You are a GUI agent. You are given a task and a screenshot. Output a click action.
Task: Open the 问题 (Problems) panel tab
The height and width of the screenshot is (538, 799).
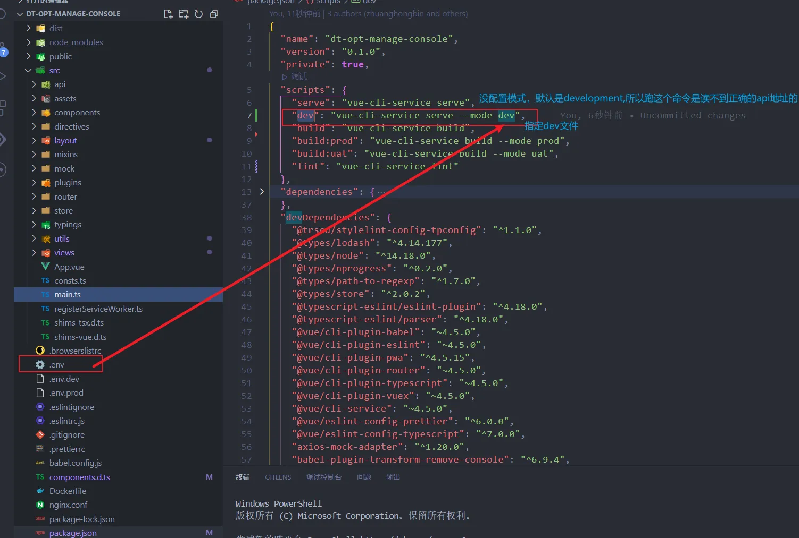[x=364, y=477]
